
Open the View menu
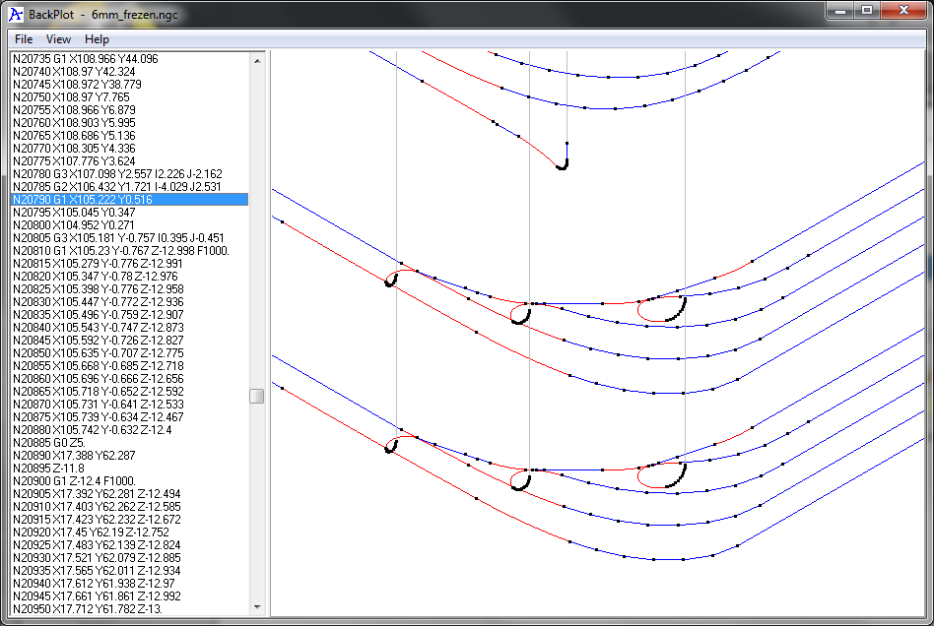pos(58,39)
